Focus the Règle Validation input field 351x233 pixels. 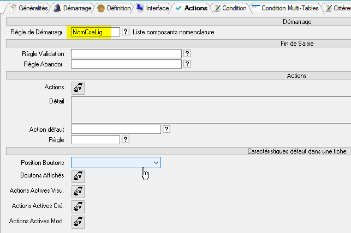point(126,53)
